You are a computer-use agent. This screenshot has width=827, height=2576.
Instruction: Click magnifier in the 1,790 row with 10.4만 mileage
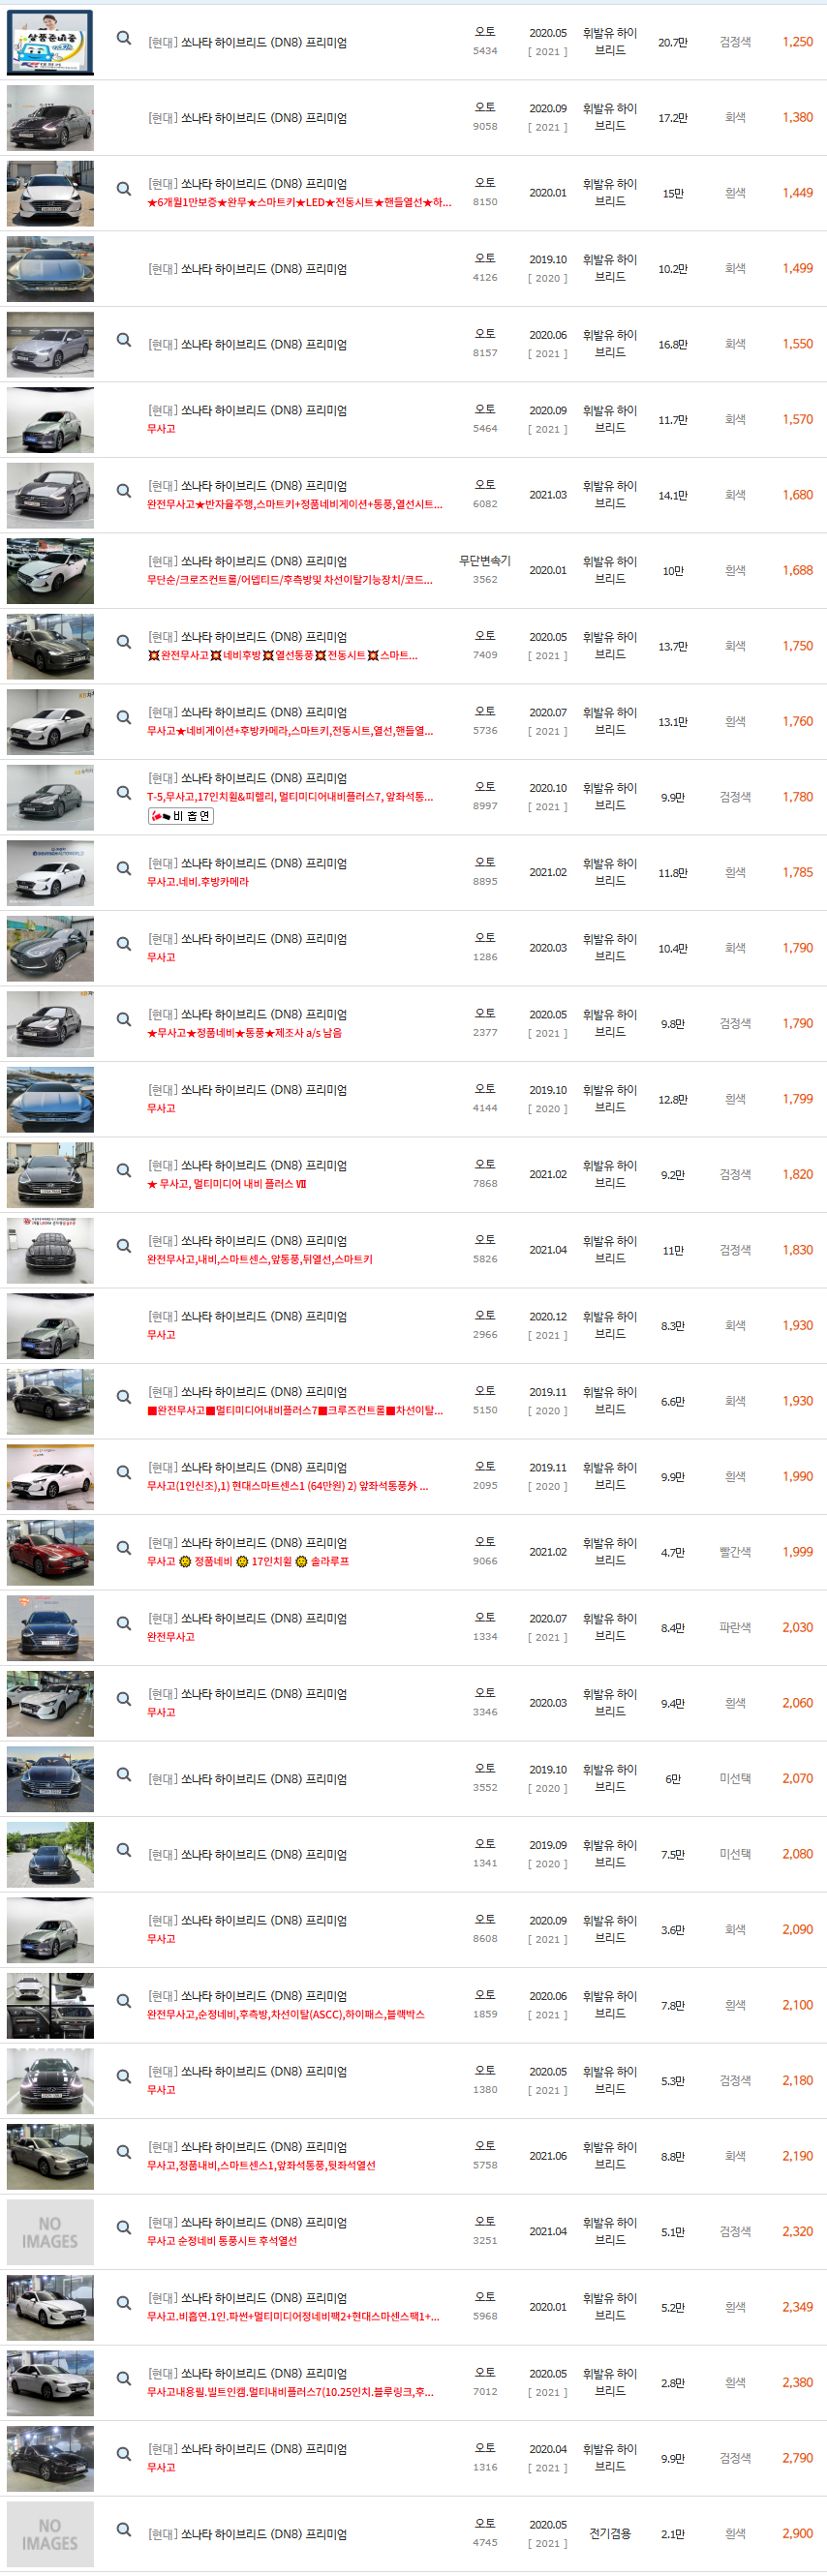pos(124,944)
